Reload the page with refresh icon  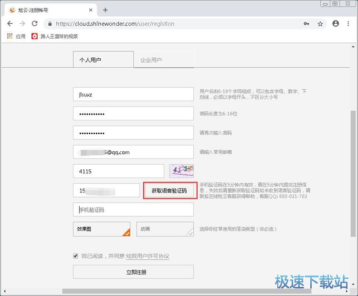[x=34, y=23]
